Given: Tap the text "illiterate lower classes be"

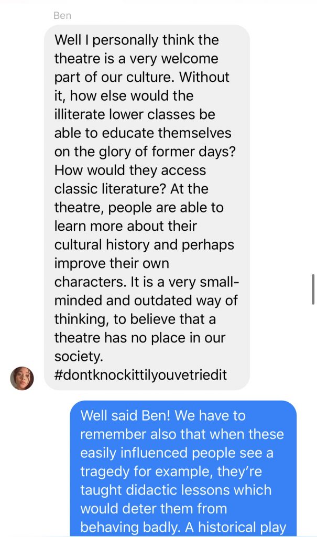Looking at the screenshot, I should point(135,114).
